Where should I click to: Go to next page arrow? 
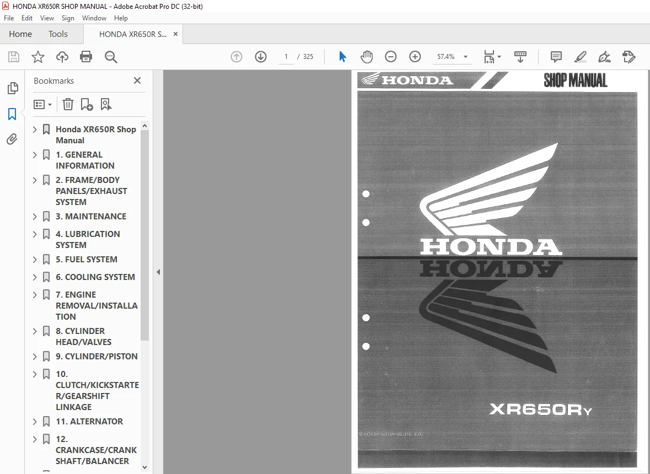tap(261, 57)
